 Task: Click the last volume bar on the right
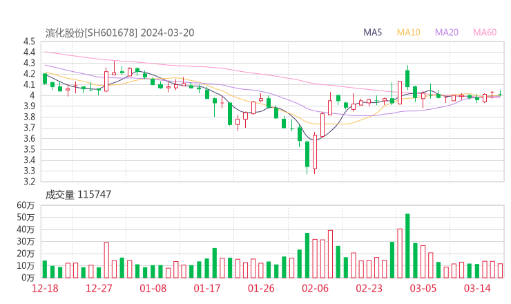[x=500, y=271]
